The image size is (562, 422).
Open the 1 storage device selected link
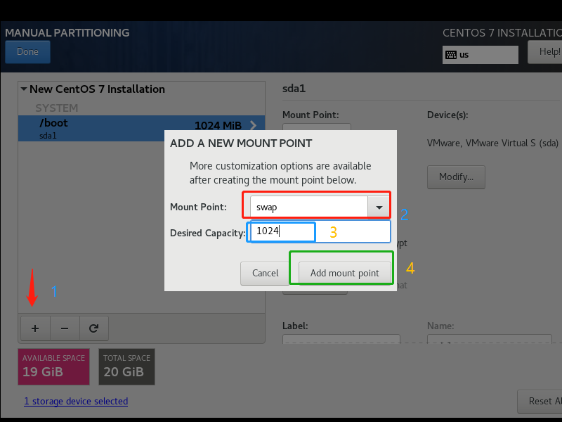pyautogui.click(x=76, y=401)
